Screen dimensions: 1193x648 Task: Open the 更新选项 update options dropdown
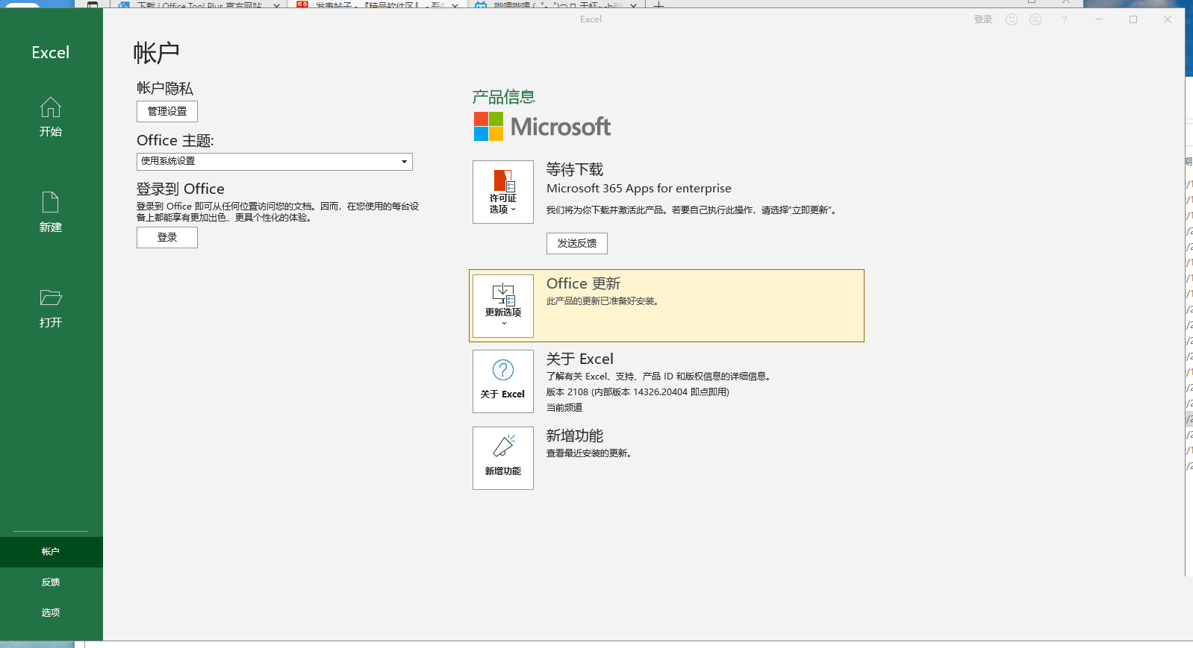(x=502, y=306)
